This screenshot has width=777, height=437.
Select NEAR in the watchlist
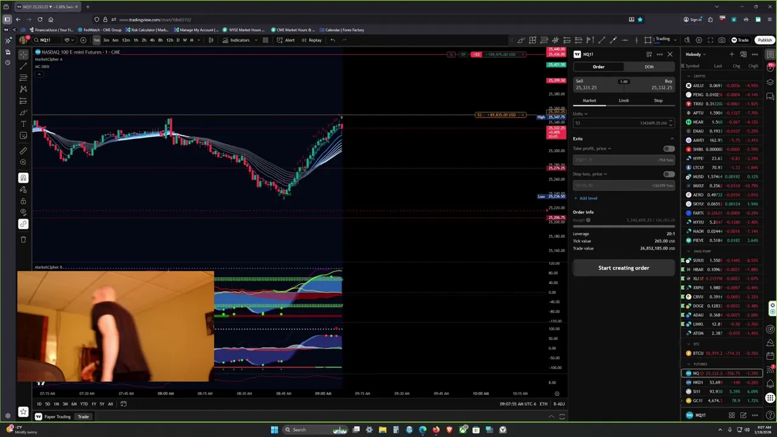pos(722,122)
